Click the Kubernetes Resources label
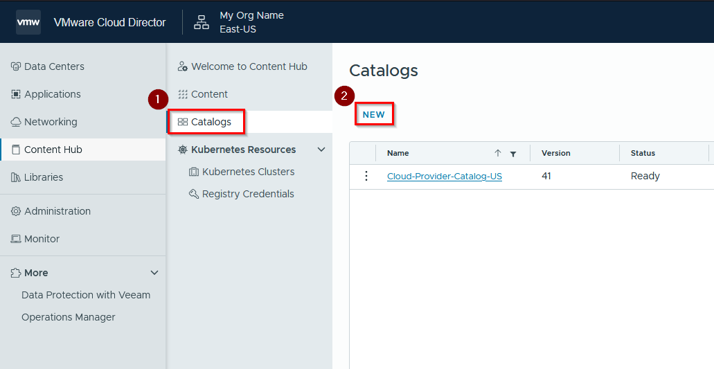The width and height of the screenshot is (714, 369). (x=244, y=150)
